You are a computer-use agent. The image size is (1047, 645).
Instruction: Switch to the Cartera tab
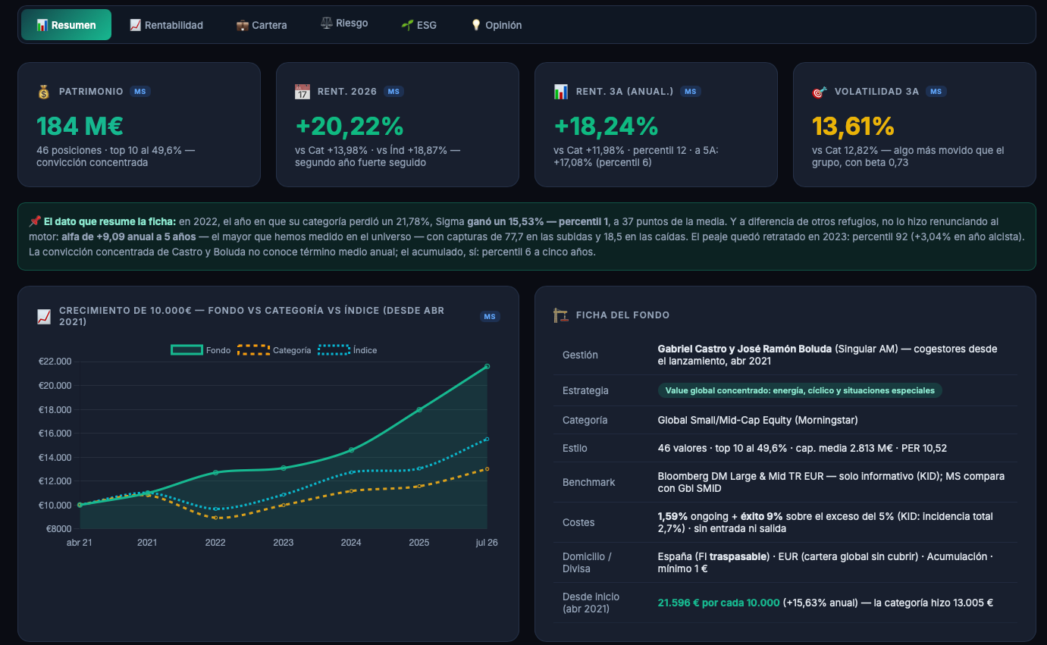pos(262,25)
